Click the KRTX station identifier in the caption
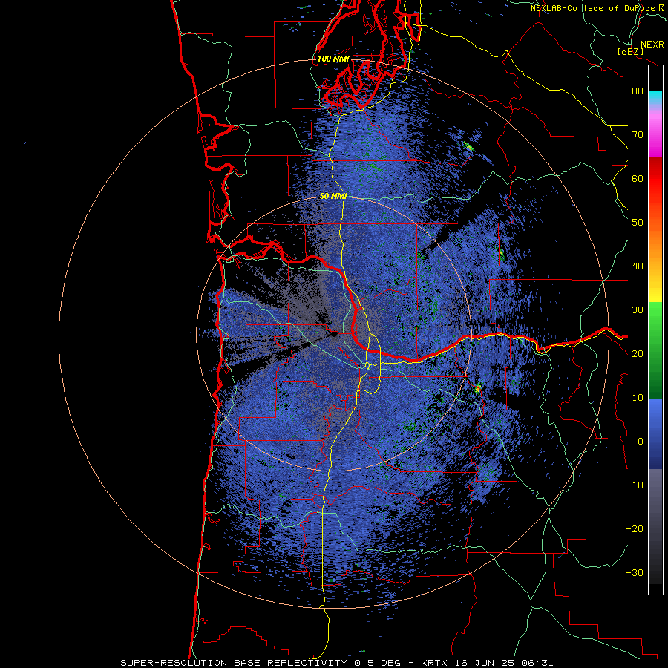Image resolution: width=668 pixels, height=668 pixels. coord(435,663)
